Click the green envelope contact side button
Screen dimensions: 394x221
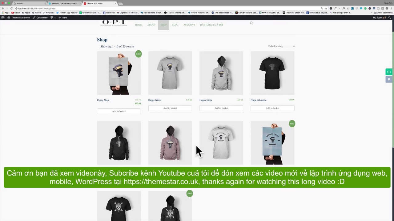(x=389, y=72)
